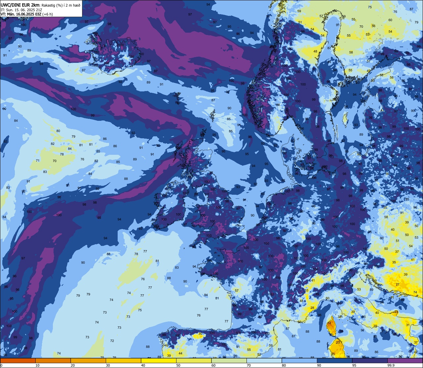Pick the pale green 60–70 legend swatch
423x368 pixels.
coord(229,360)
